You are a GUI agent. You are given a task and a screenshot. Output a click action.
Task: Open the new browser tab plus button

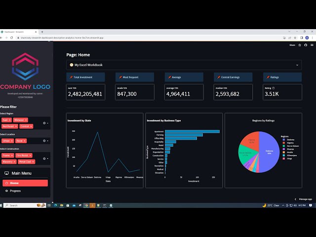(x=42, y=31)
